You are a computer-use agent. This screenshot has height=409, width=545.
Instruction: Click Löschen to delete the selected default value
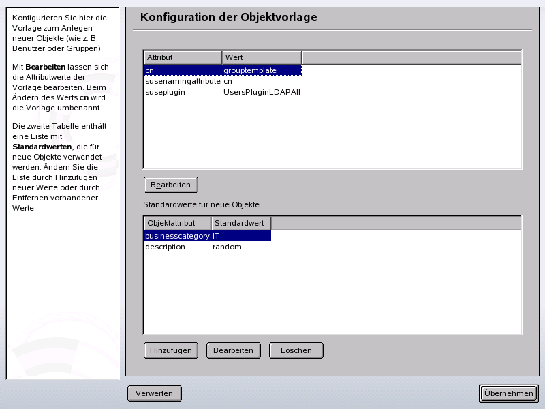click(x=296, y=350)
